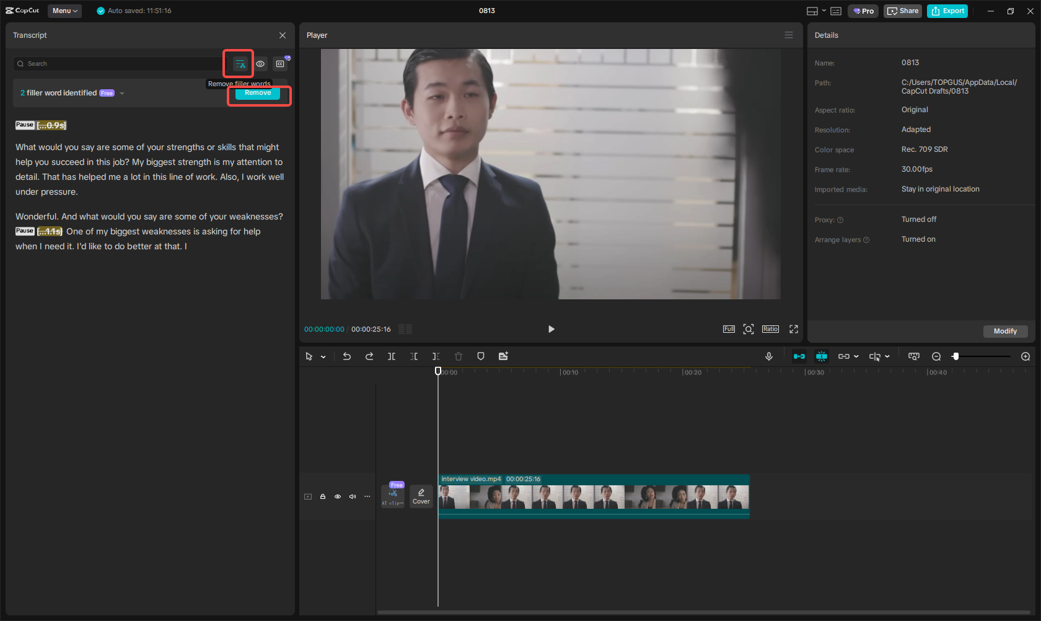This screenshot has width=1041, height=621.
Task: Select the Split clip tool
Action: coord(391,356)
